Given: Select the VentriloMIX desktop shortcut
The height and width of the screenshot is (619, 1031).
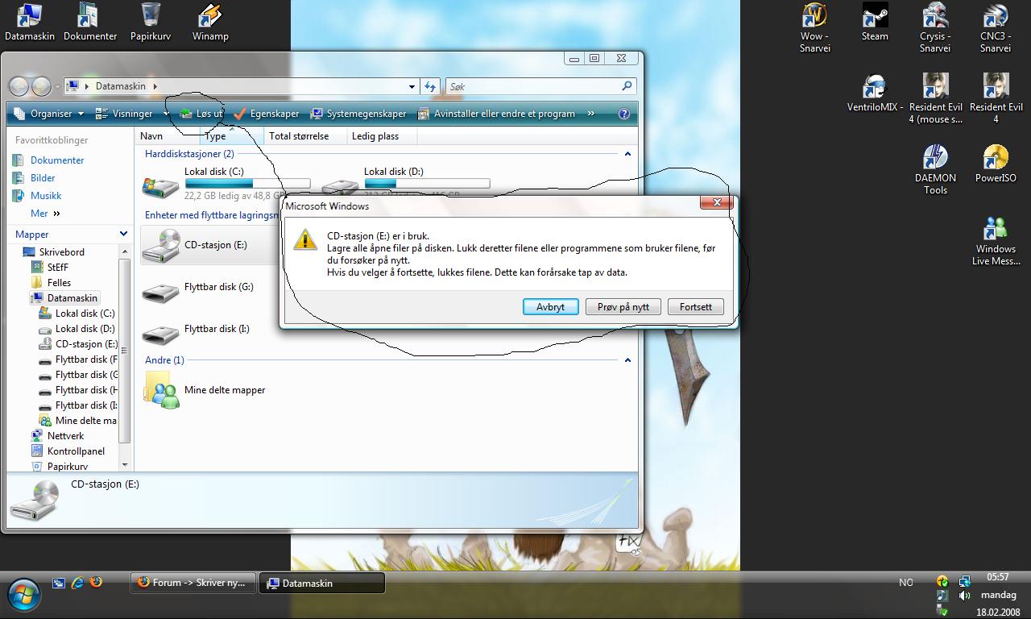Looking at the screenshot, I should pos(875,93).
